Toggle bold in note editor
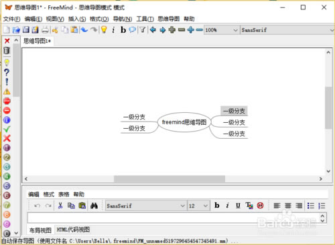 tap(216, 206)
